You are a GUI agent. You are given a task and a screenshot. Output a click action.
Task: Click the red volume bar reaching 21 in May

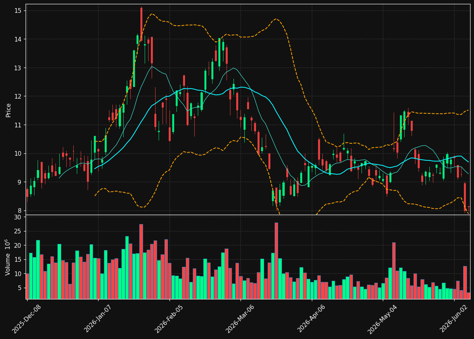click(394, 271)
